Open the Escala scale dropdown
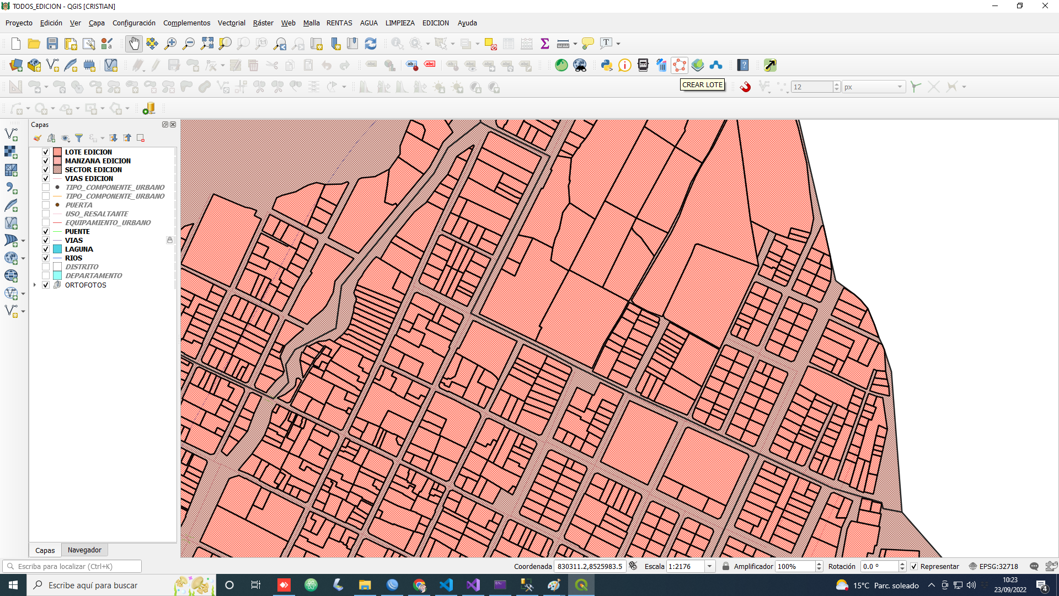Image resolution: width=1059 pixels, height=596 pixels. [x=710, y=566]
